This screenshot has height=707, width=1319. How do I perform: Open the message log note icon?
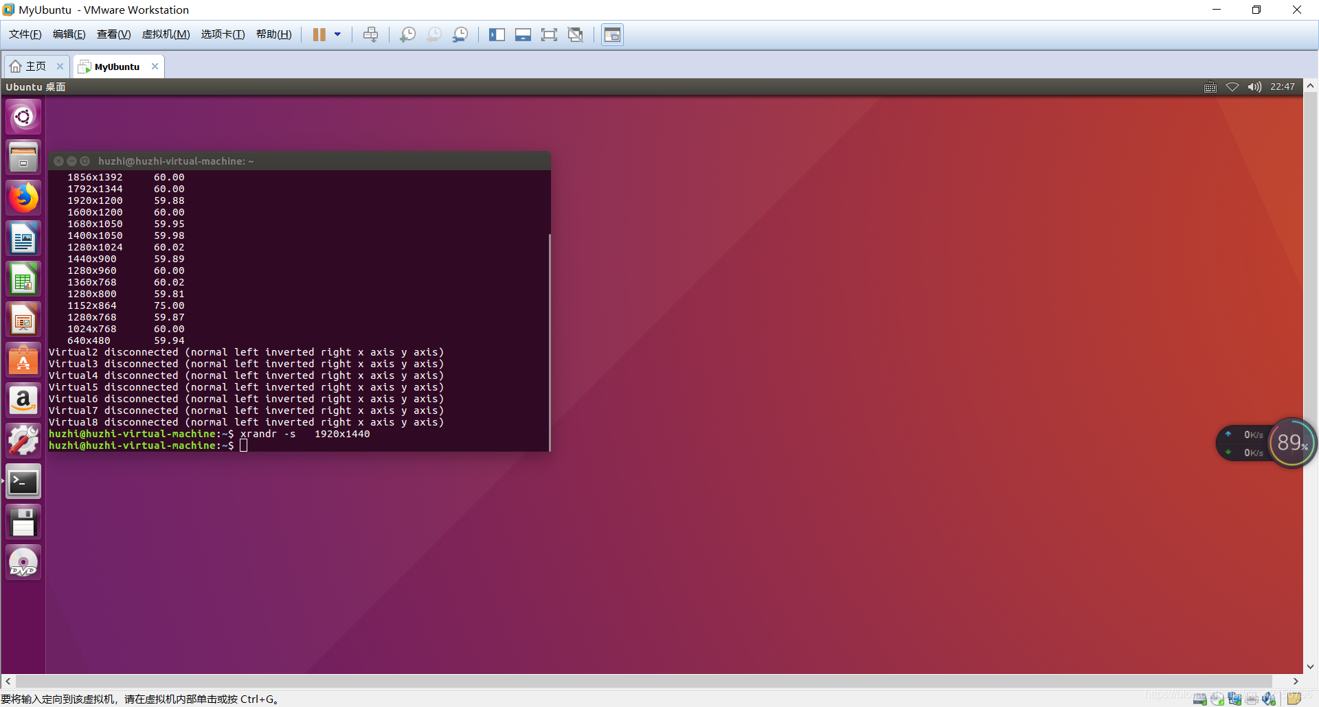point(1295,699)
